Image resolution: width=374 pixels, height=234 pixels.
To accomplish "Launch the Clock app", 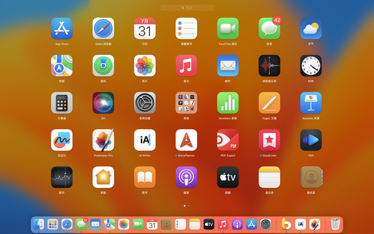I will point(311,66).
